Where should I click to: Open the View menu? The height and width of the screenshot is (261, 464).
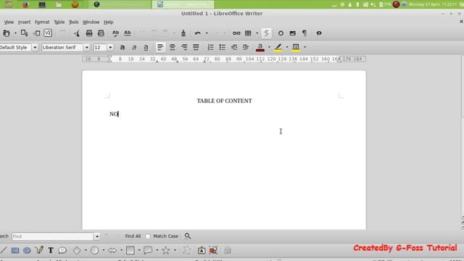pos(9,22)
